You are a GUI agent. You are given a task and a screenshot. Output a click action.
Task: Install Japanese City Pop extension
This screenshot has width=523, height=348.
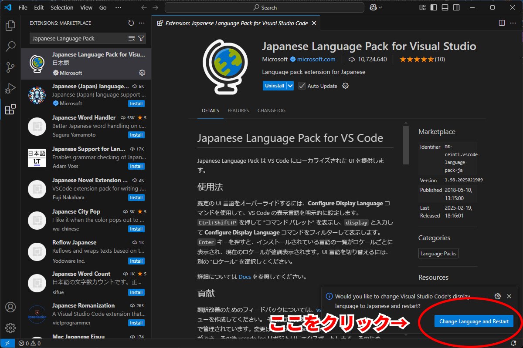[x=136, y=229]
